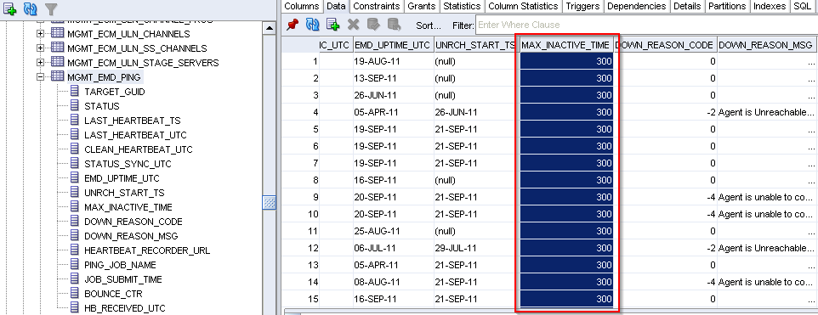The width and height of the screenshot is (818, 315).
Task: Click the freeze view pin icon
Action: point(293,24)
